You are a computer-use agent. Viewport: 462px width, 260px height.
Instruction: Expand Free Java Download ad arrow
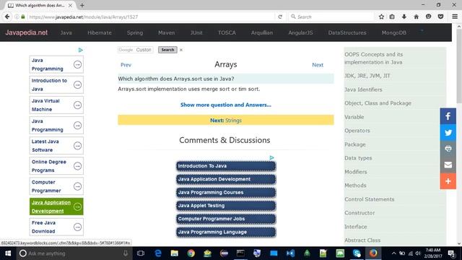[x=77, y=227]
